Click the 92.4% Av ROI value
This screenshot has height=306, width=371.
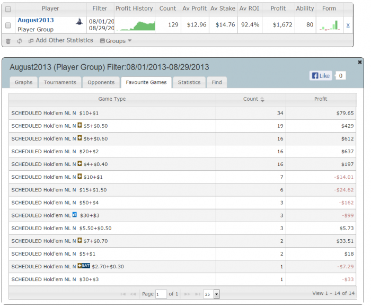click(250, 24)
